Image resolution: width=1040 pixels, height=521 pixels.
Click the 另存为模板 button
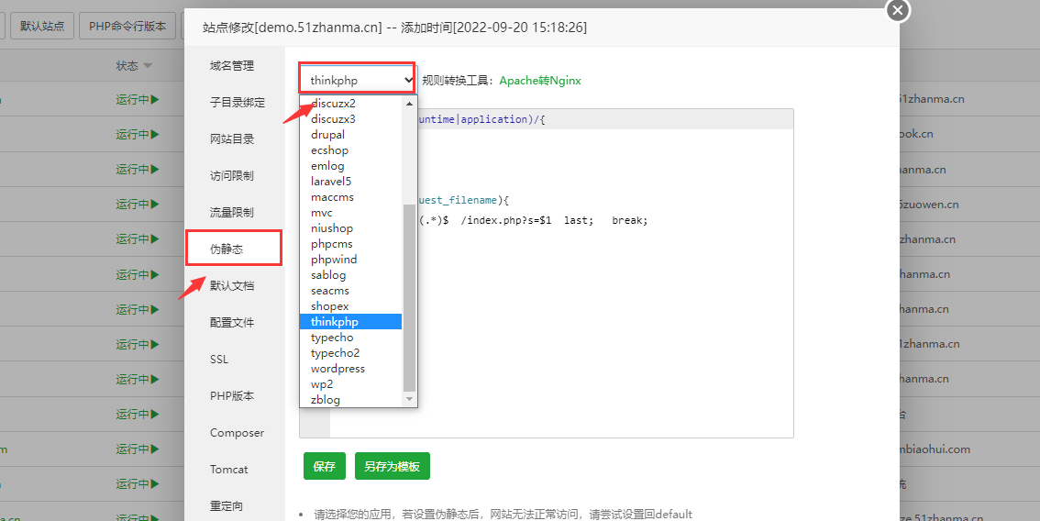point(392,466)
